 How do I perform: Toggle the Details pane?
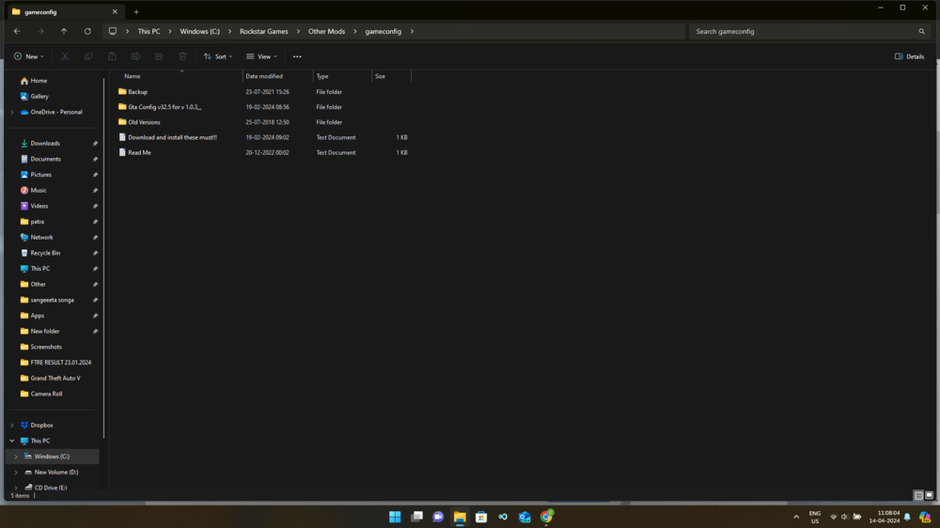click(x=909, y=56)
